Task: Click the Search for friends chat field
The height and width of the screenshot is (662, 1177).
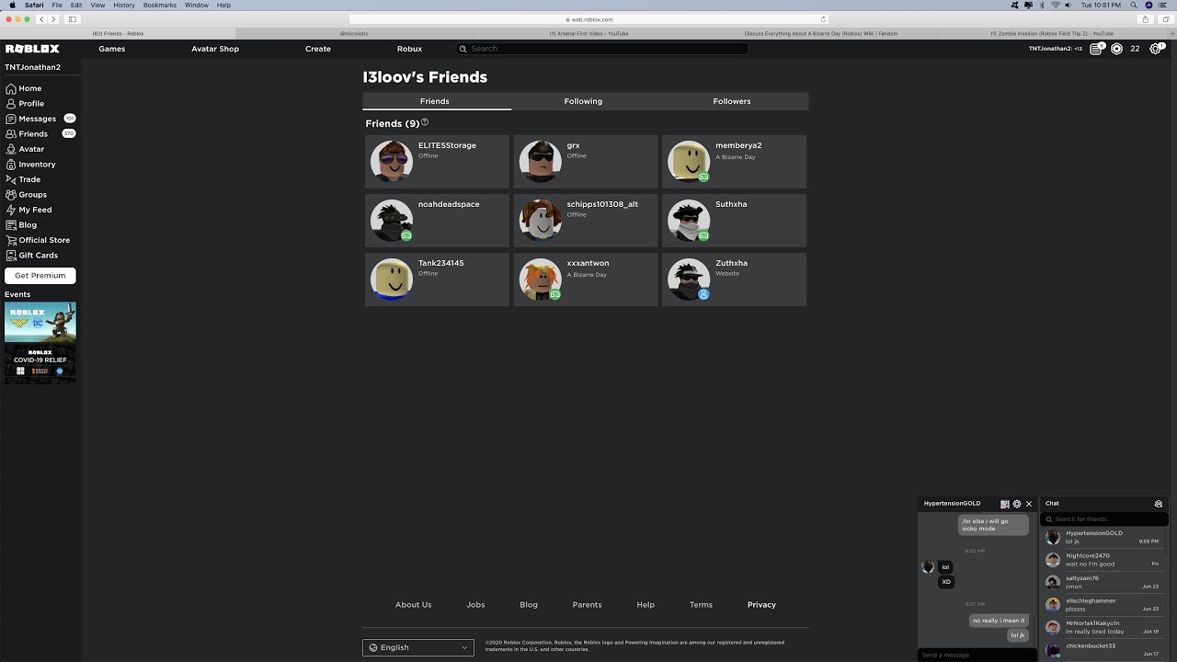Action: click(x=1104, y=519)
